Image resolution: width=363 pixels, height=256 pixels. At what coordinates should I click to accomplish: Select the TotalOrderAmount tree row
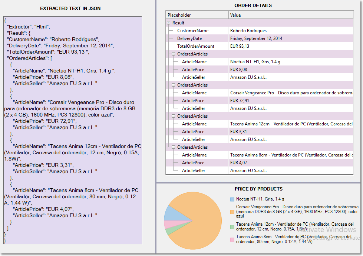[196, 46]
